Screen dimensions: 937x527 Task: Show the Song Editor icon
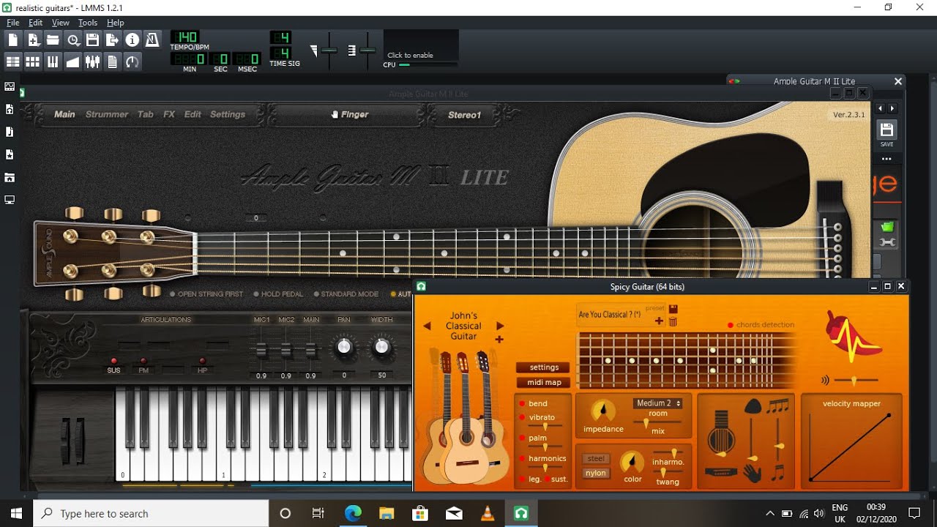(x=13, y=62)
